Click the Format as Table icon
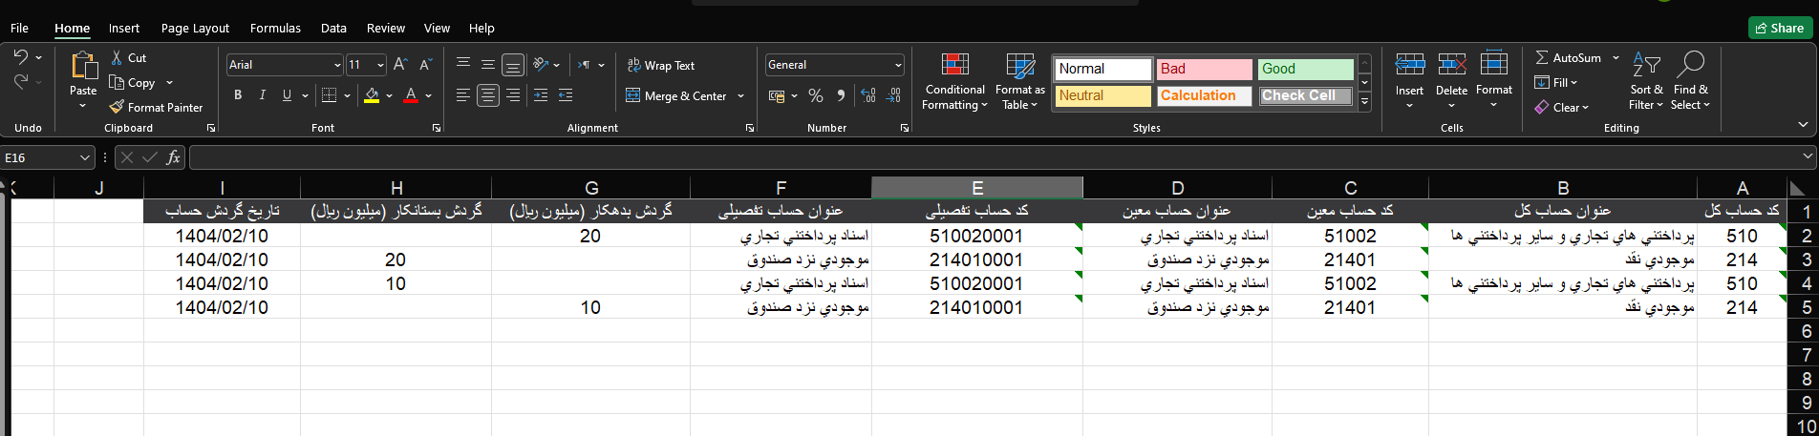 click(x=1019, y=65)
